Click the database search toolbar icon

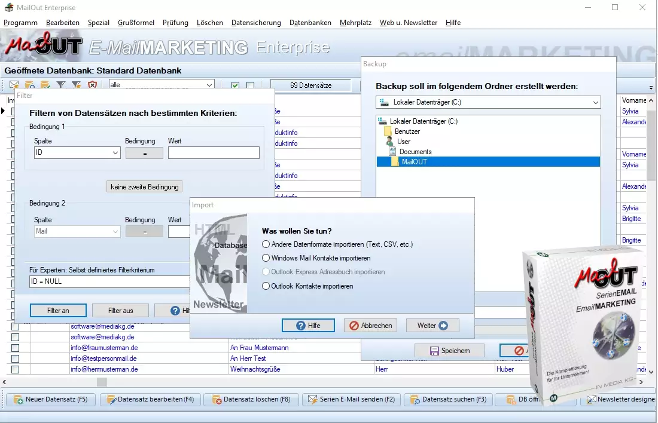click(x=29, y=85)
